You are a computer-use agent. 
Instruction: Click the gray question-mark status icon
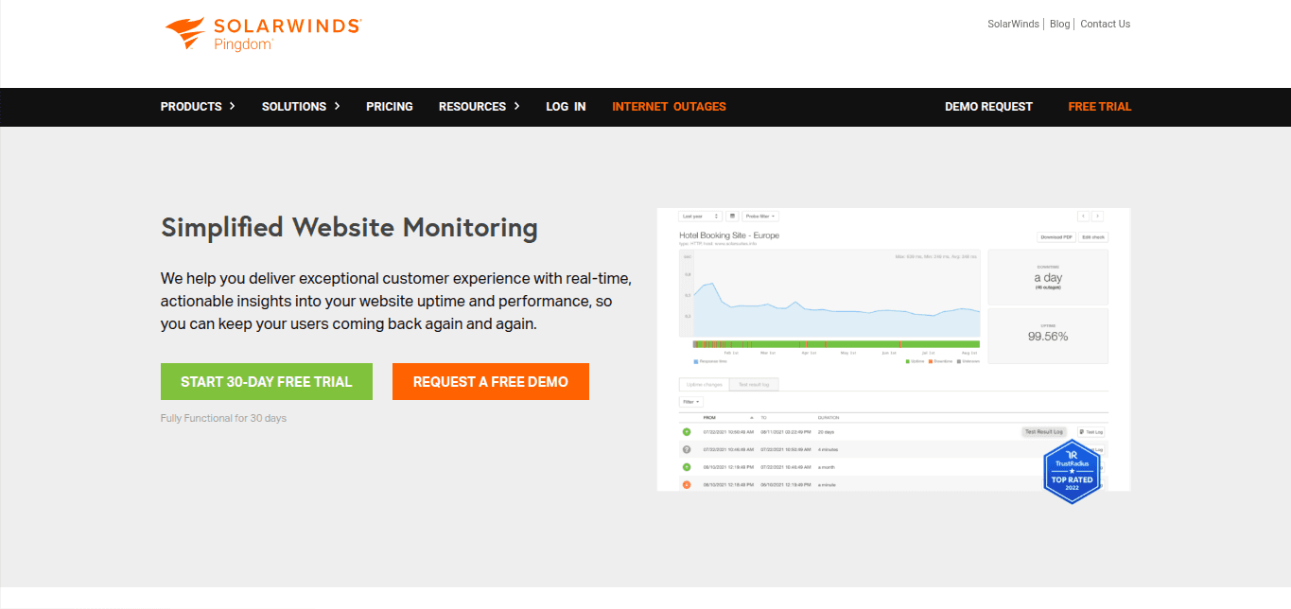[x=687, y=448]
